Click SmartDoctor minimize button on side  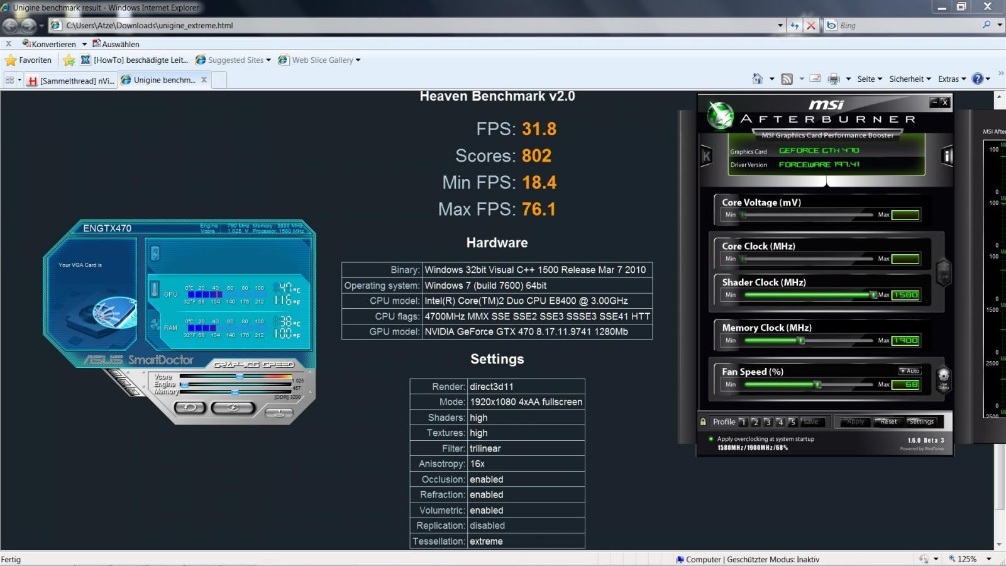point(116,373)
